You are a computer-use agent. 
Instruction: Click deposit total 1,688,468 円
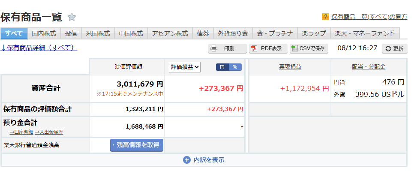click(144, 126)
